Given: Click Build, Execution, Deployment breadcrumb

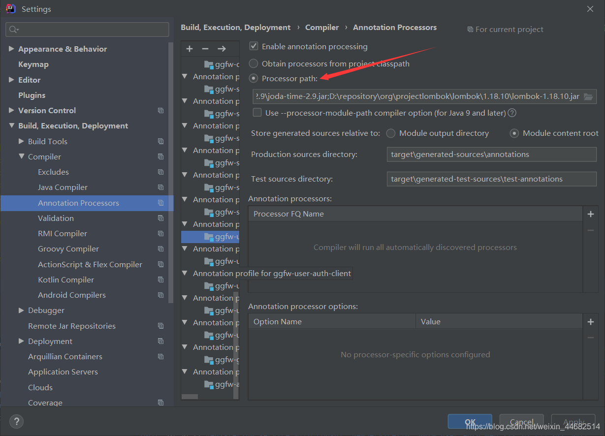Looking at the screenshot, I should [236, 28].
